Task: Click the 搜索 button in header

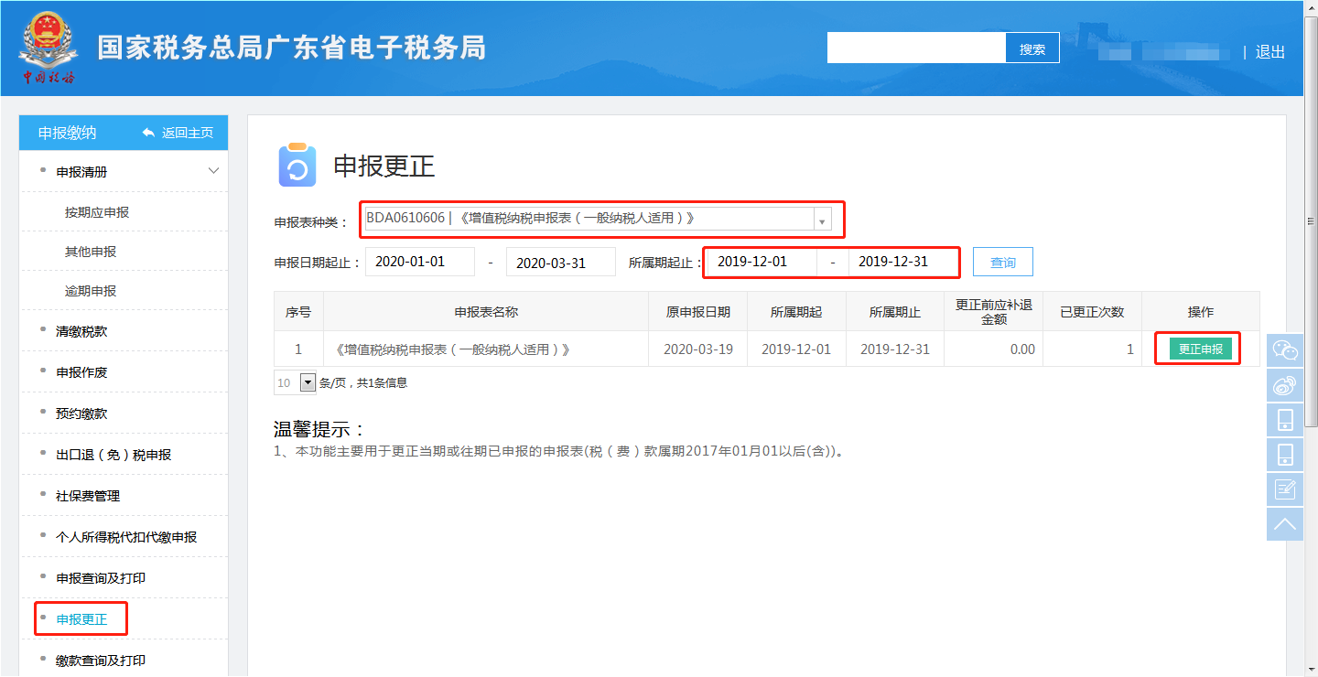Action: tap(1032, 49)
